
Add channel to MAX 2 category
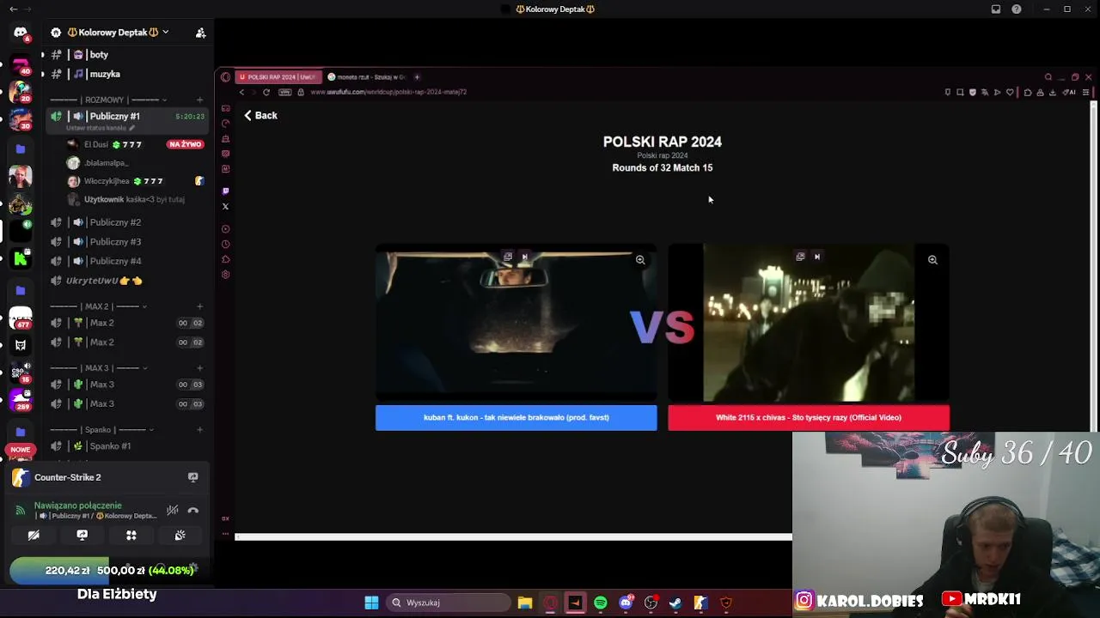[x=200, y=306]
